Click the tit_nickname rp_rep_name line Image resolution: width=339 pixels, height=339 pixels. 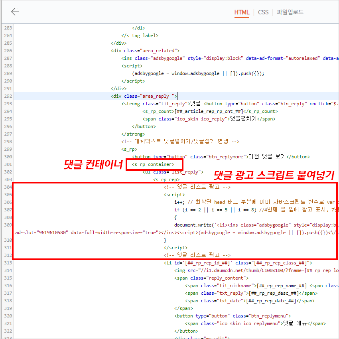click(x=262, y=286)
